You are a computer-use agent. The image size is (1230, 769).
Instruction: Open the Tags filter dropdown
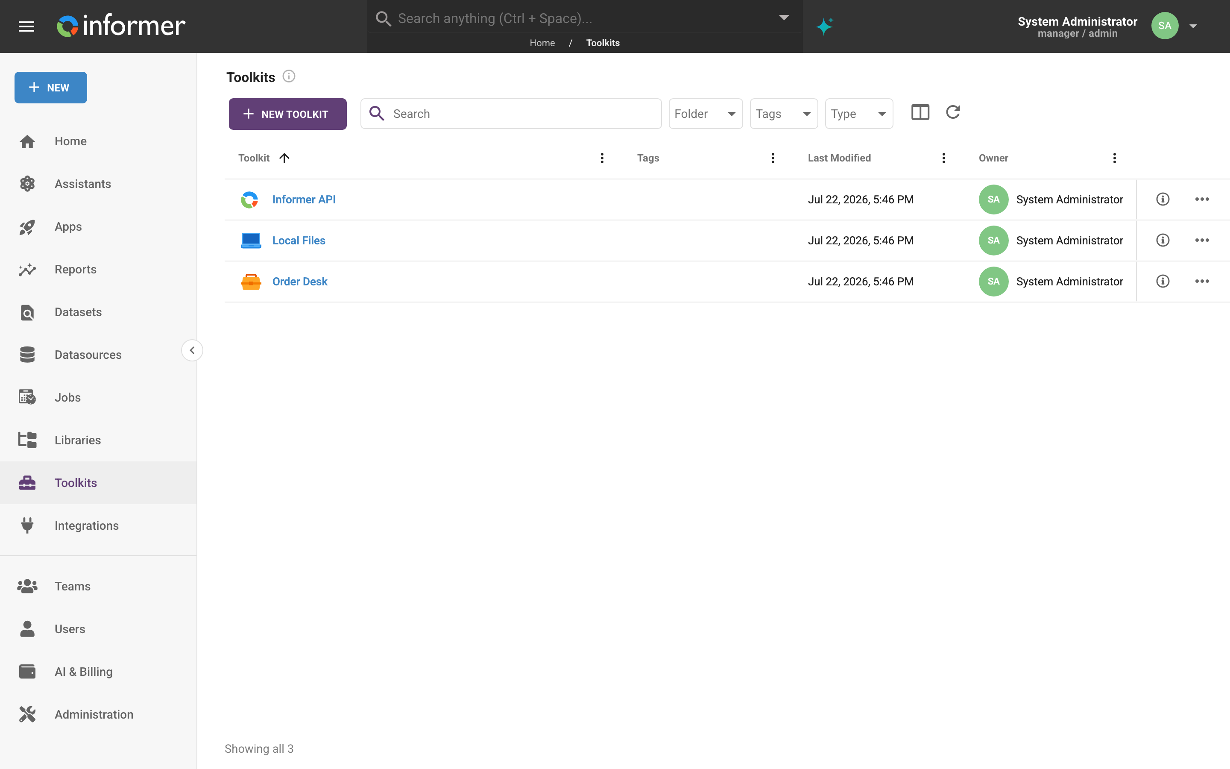[x=784, y=114]
